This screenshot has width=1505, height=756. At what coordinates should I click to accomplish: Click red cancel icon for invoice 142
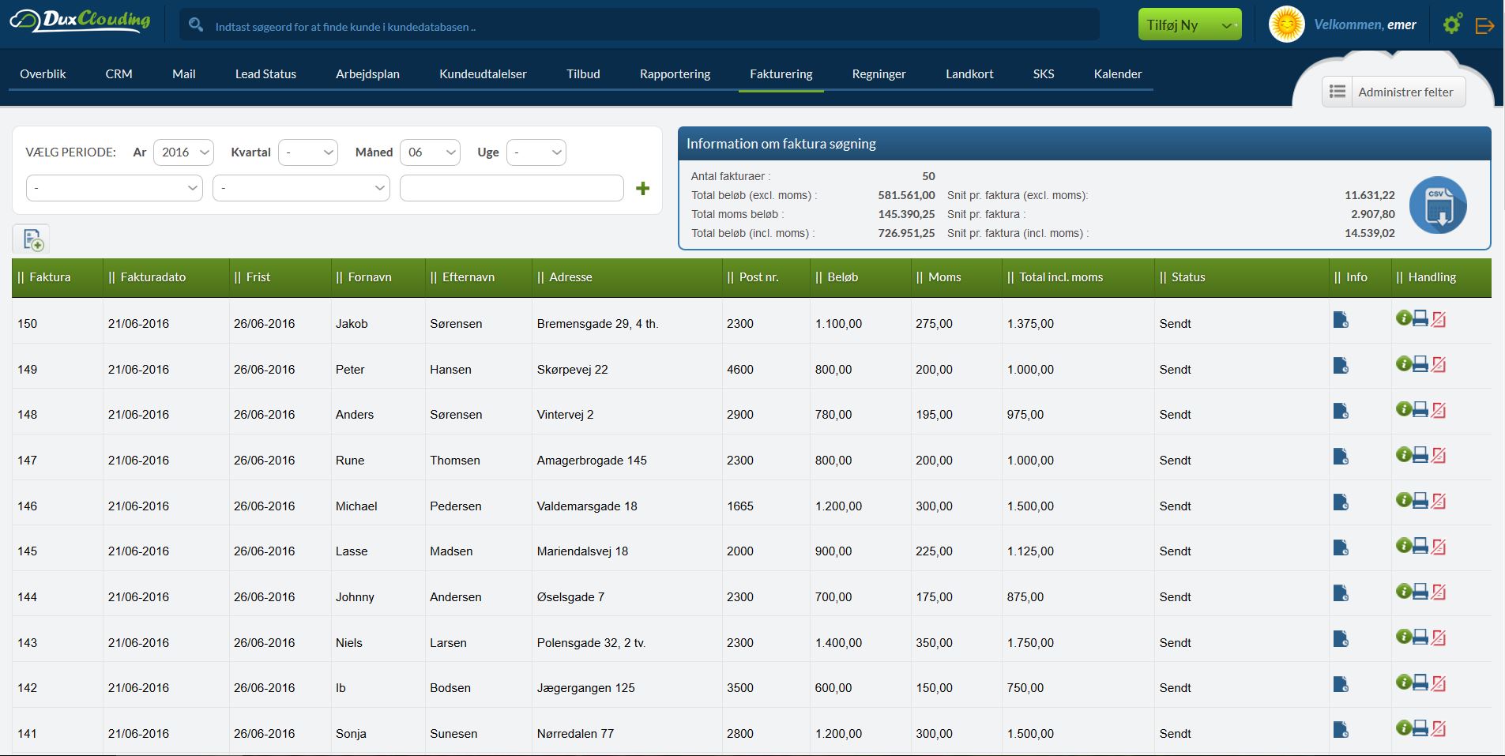pyautogui.click(x=1439, y=683)
